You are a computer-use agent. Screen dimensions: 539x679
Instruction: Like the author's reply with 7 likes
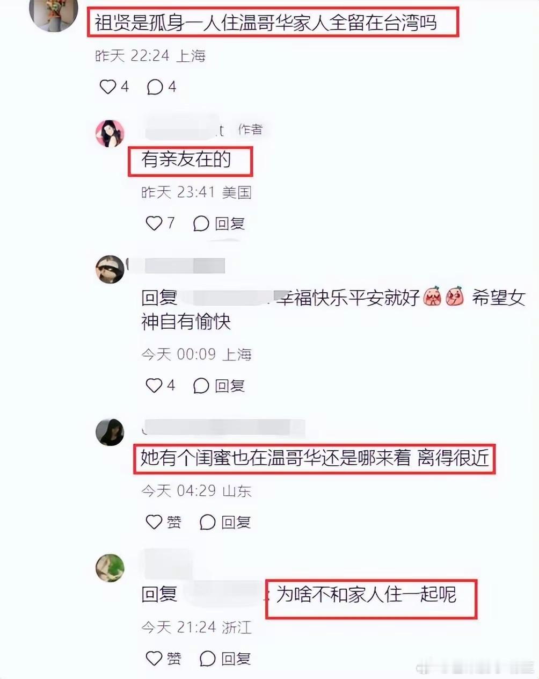point(154,223)
